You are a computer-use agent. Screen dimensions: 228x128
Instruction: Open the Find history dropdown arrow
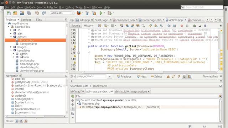pos(110,76)
